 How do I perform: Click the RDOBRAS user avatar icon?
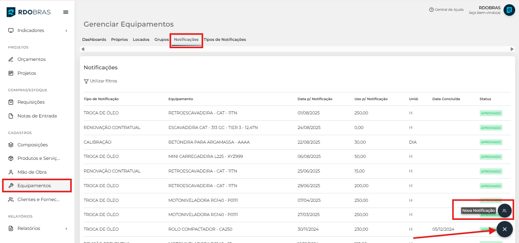coord(509,10)
